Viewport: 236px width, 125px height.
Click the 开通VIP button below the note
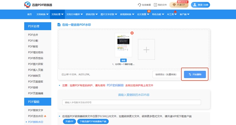[70, 122]
